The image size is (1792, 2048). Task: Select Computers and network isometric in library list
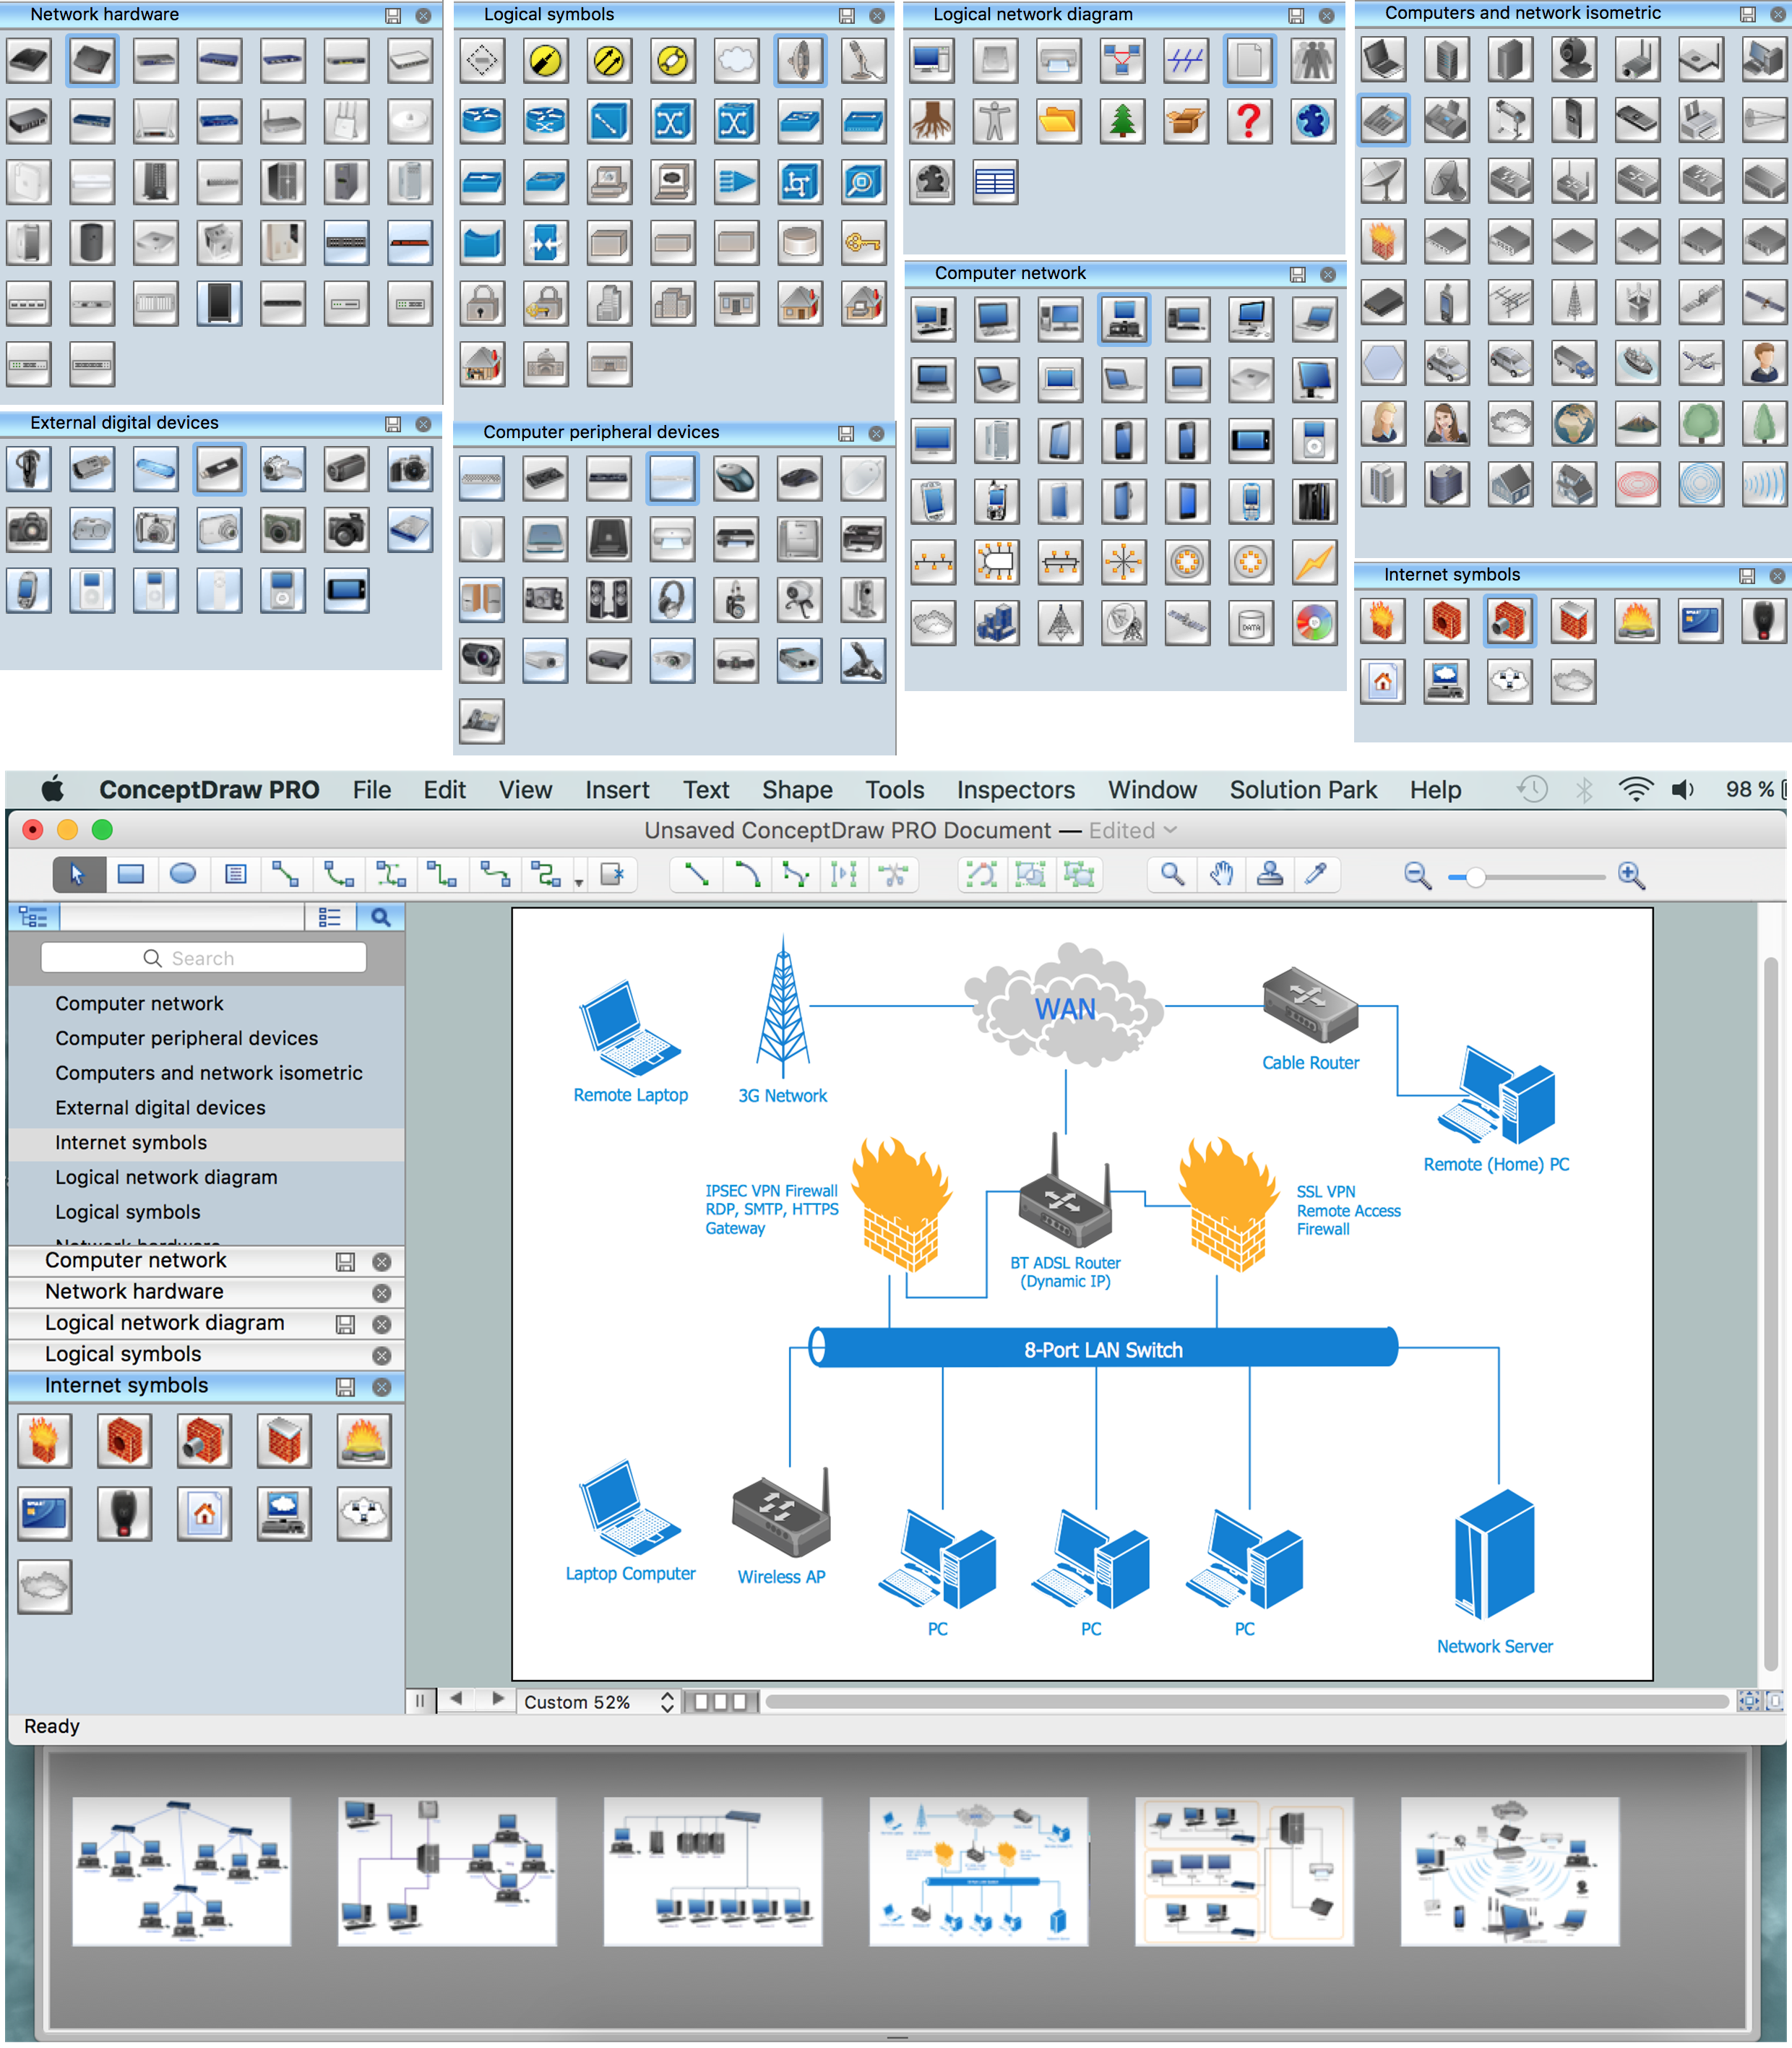coord(208,1073)
